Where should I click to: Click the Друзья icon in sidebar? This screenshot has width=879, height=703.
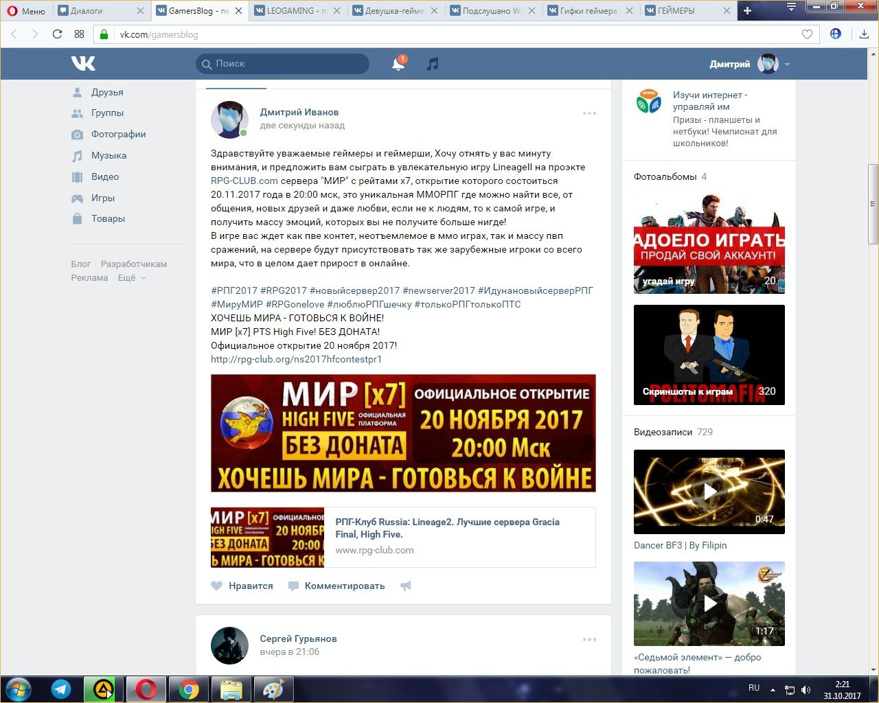(x=78, y=92)
